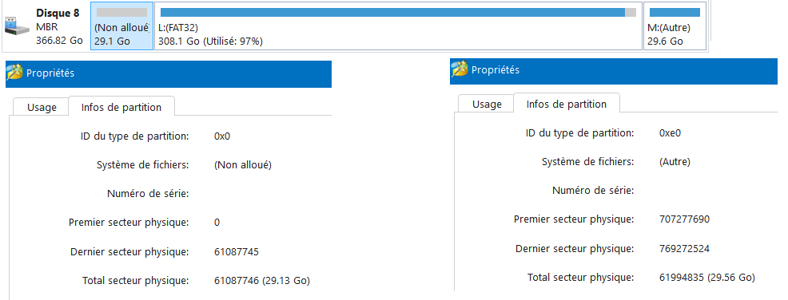Click the Numéro de série label in right panel
788x300 pixels.
[x=593, y=191]
